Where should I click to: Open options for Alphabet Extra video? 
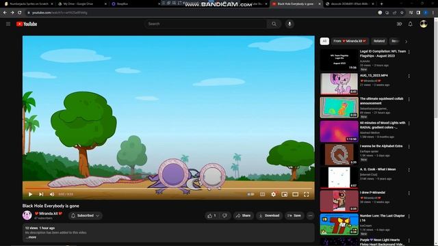pos(409,147)
